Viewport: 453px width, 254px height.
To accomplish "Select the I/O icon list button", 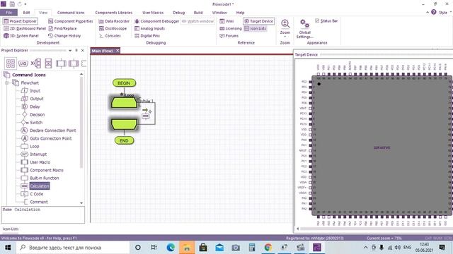I will [23, 64].
